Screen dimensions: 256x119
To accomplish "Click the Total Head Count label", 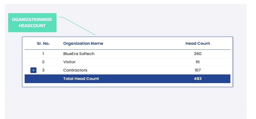I will (x=81, y=79).
